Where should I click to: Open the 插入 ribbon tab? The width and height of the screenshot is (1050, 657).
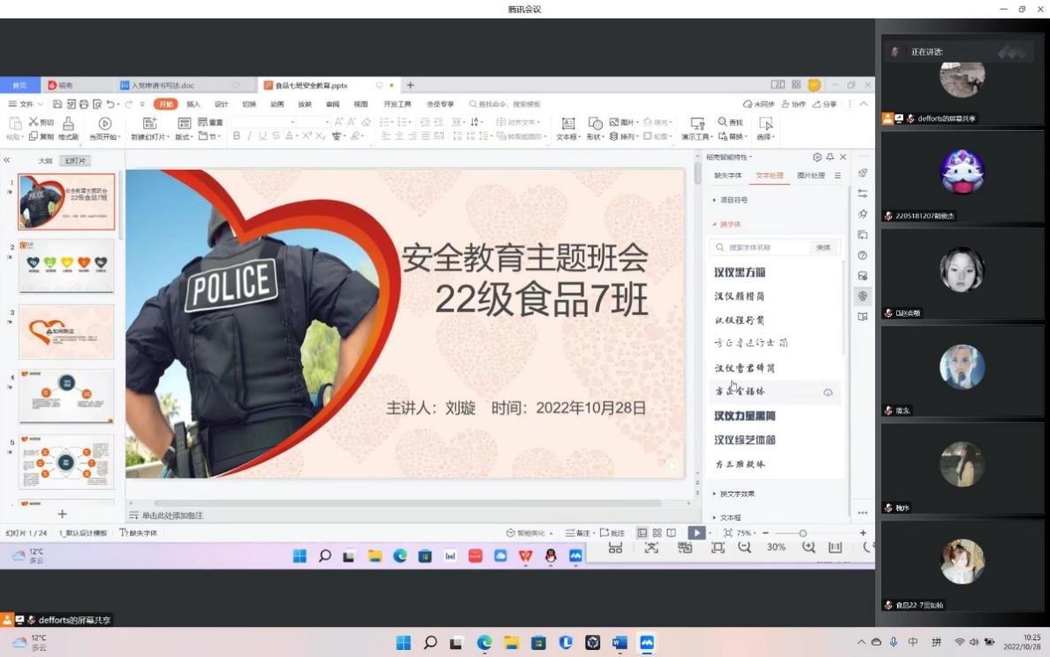(194, 104)
